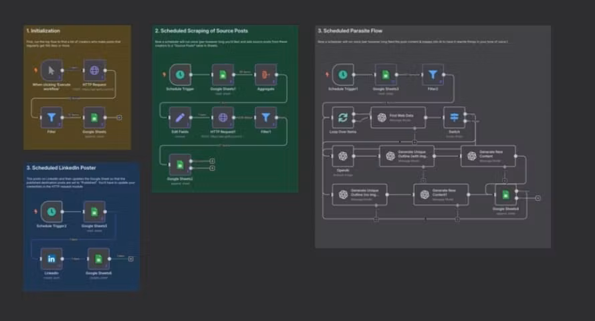Select the '1. Initialization' sticky note title
The height and width of the screenshot is (321, 595).
[44, 31]
